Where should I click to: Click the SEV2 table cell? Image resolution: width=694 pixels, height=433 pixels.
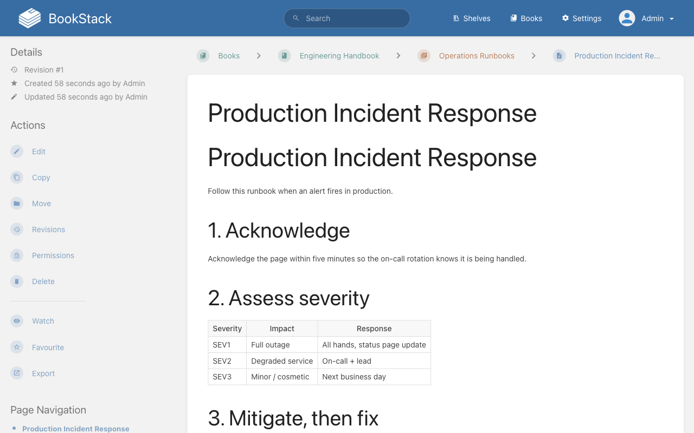tap(227, 361)
